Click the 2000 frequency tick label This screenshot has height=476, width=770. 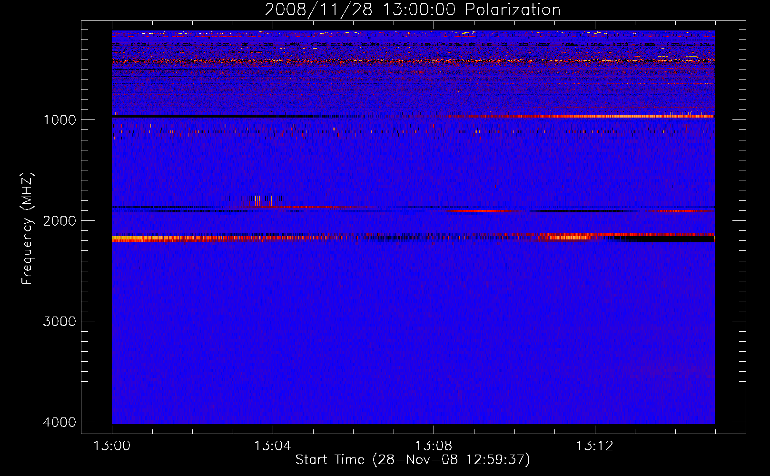[59, 221]
